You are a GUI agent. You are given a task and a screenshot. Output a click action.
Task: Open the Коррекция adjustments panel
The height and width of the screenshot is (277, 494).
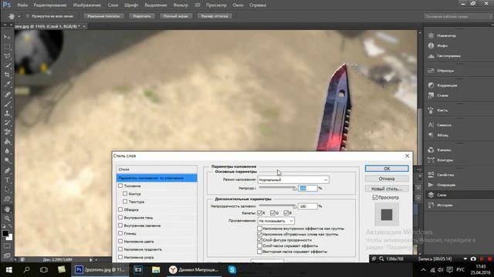coord(442,85)
